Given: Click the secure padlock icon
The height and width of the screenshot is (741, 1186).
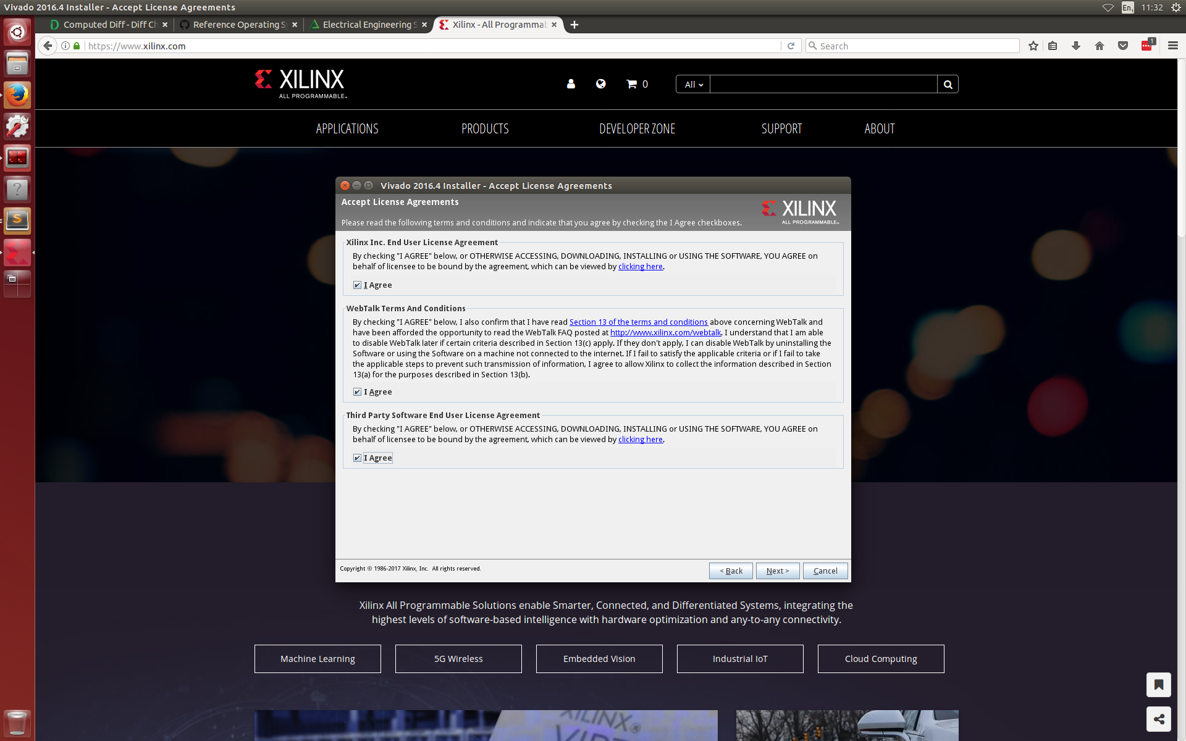Looking at the screenshot, I should click(77, 46).
